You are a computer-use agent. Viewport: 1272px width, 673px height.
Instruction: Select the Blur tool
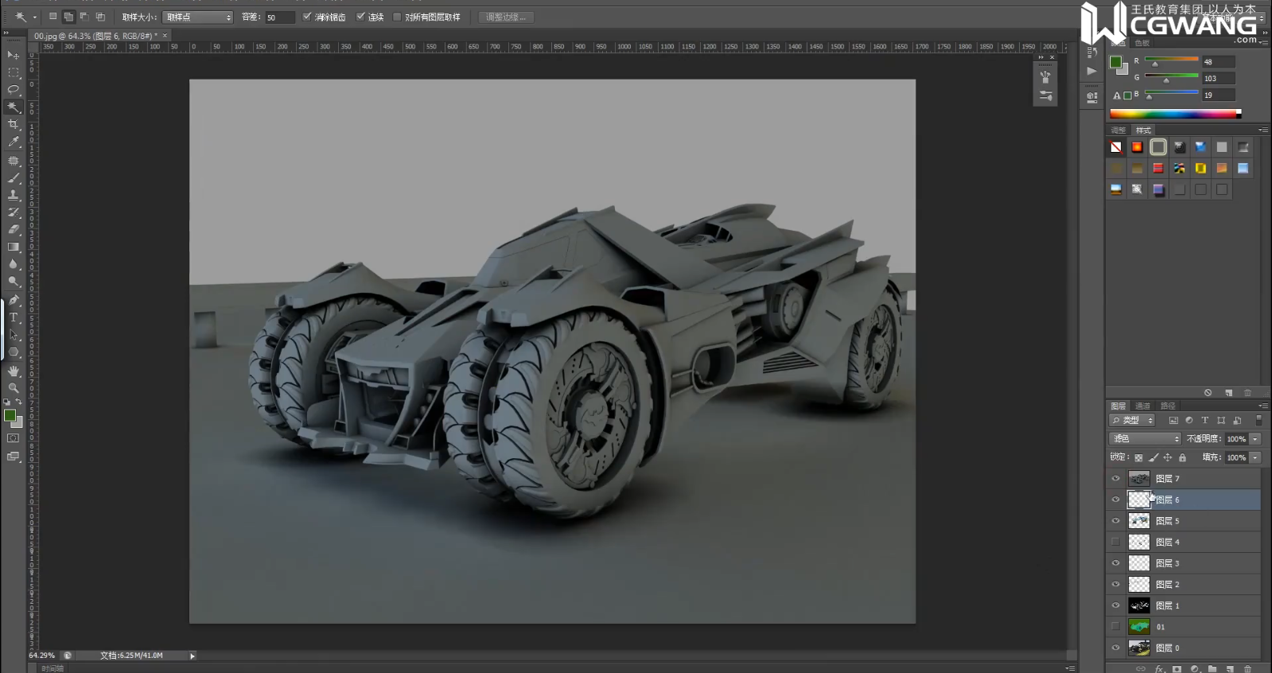pos(14,265)
